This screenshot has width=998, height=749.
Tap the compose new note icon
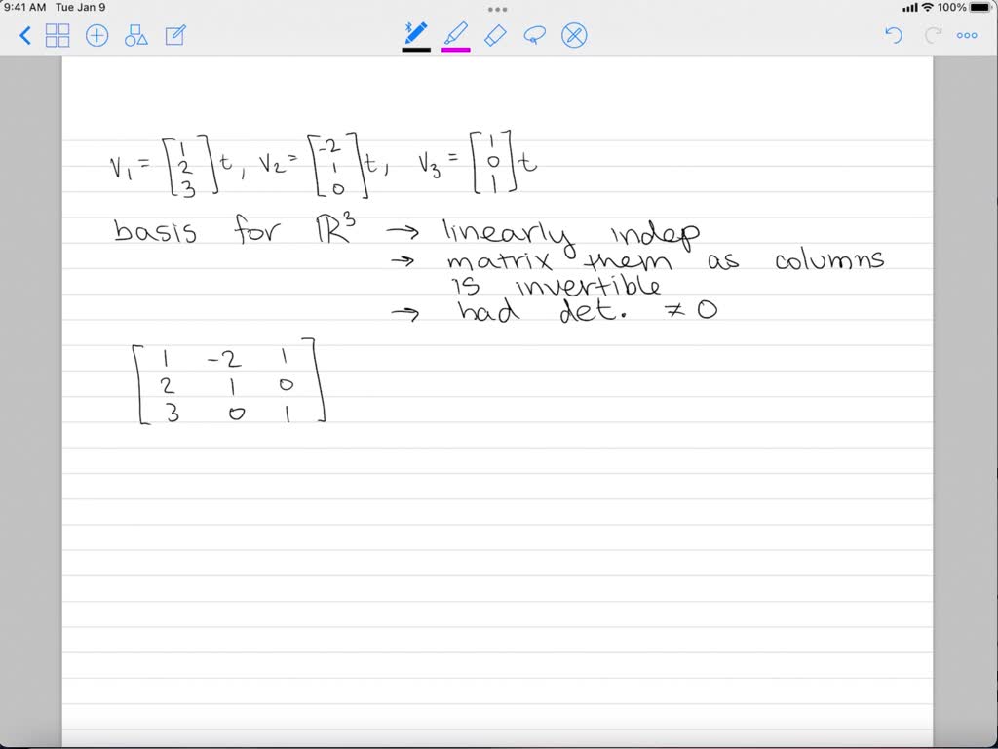pos(173,35)
